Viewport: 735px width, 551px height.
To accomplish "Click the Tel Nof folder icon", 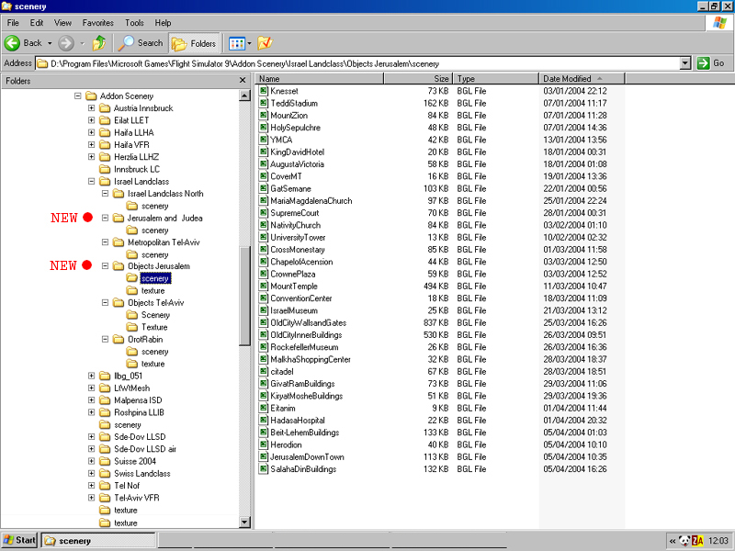I will [x=105, y=486].
